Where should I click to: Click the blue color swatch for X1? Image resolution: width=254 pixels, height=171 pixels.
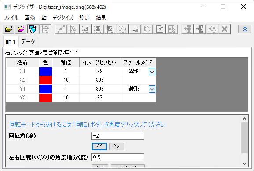click(x=45, y=72)
